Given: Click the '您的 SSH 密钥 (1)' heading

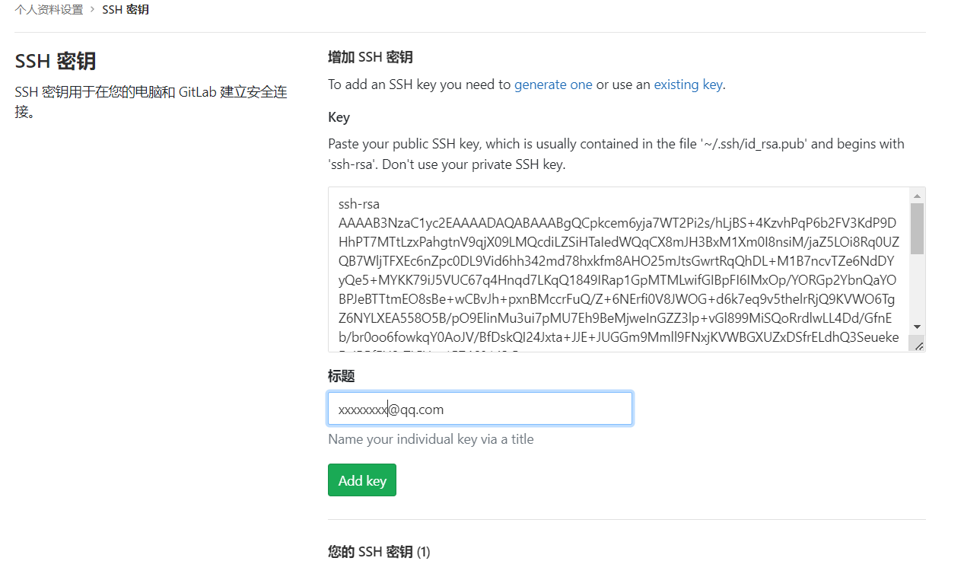Looking at the screenshot, I should coord(380,551).
